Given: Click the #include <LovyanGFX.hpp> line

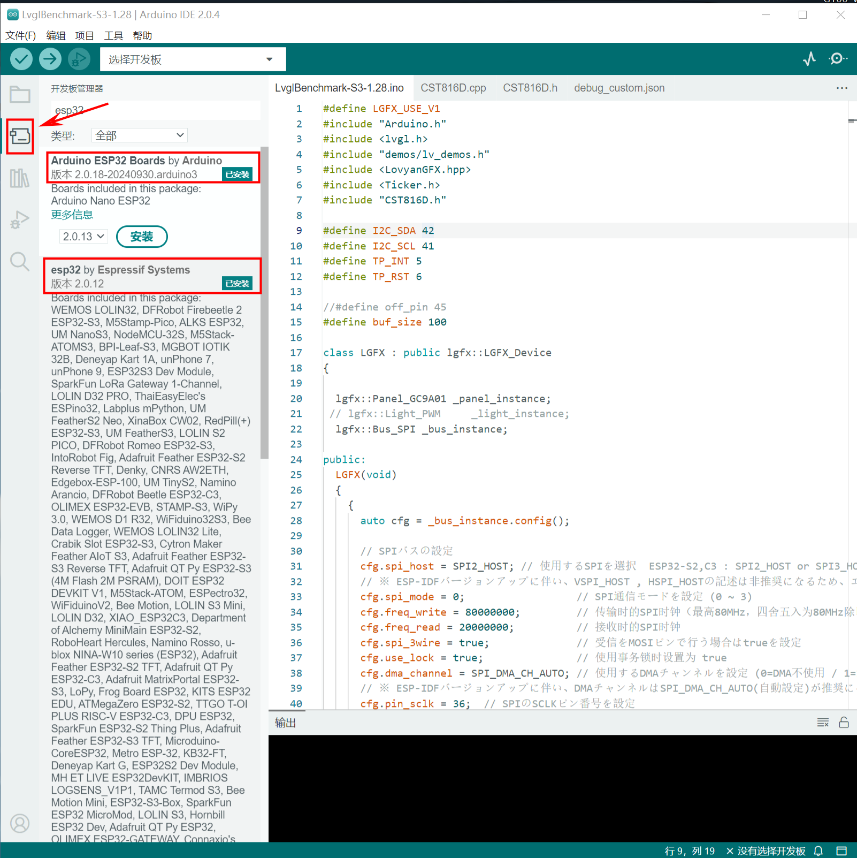Looking at the screenshot, I should tap(397, 170).
